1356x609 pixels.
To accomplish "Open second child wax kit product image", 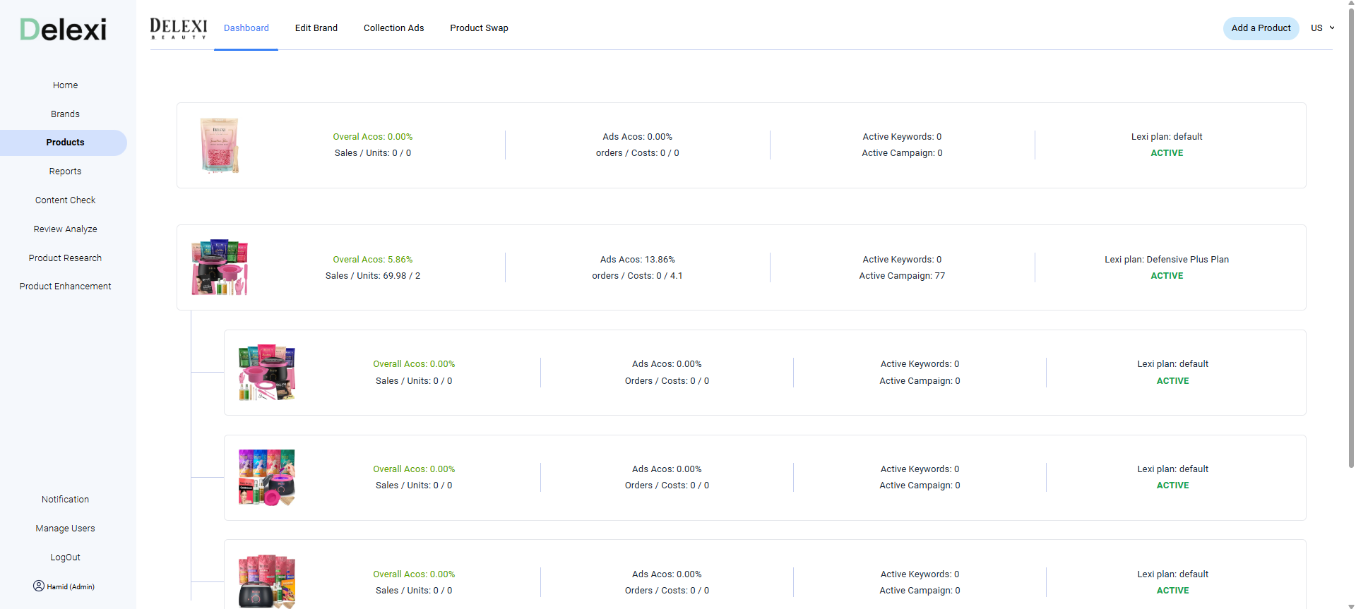I will click(267, 478).
